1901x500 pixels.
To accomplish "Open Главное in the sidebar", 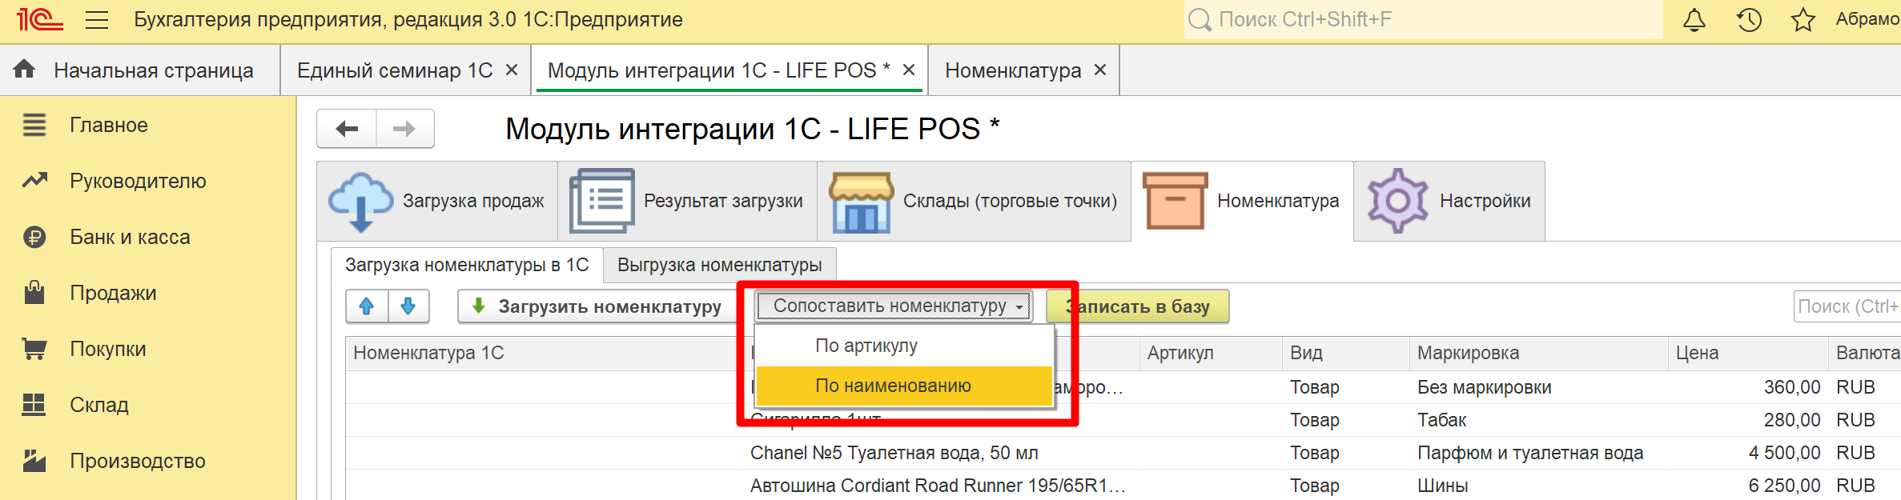I will (x=109, y=125).
